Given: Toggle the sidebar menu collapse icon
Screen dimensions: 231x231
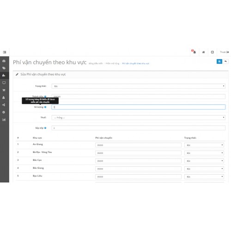Looking at the screenshot, I should coord(5,52).
